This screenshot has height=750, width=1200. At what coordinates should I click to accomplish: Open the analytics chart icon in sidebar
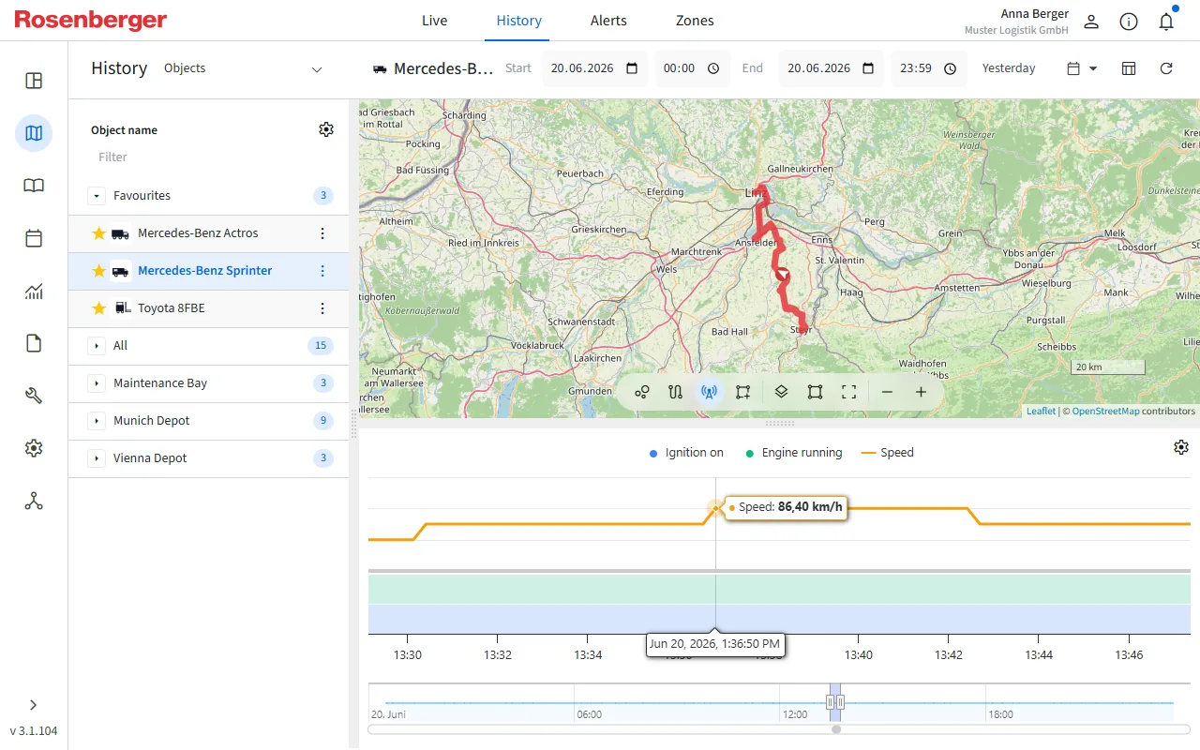(34, 291)
